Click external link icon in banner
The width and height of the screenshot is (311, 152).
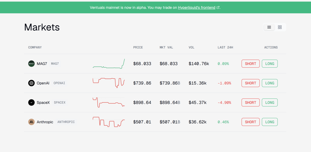pyautogui.click(x=218, y=8)
